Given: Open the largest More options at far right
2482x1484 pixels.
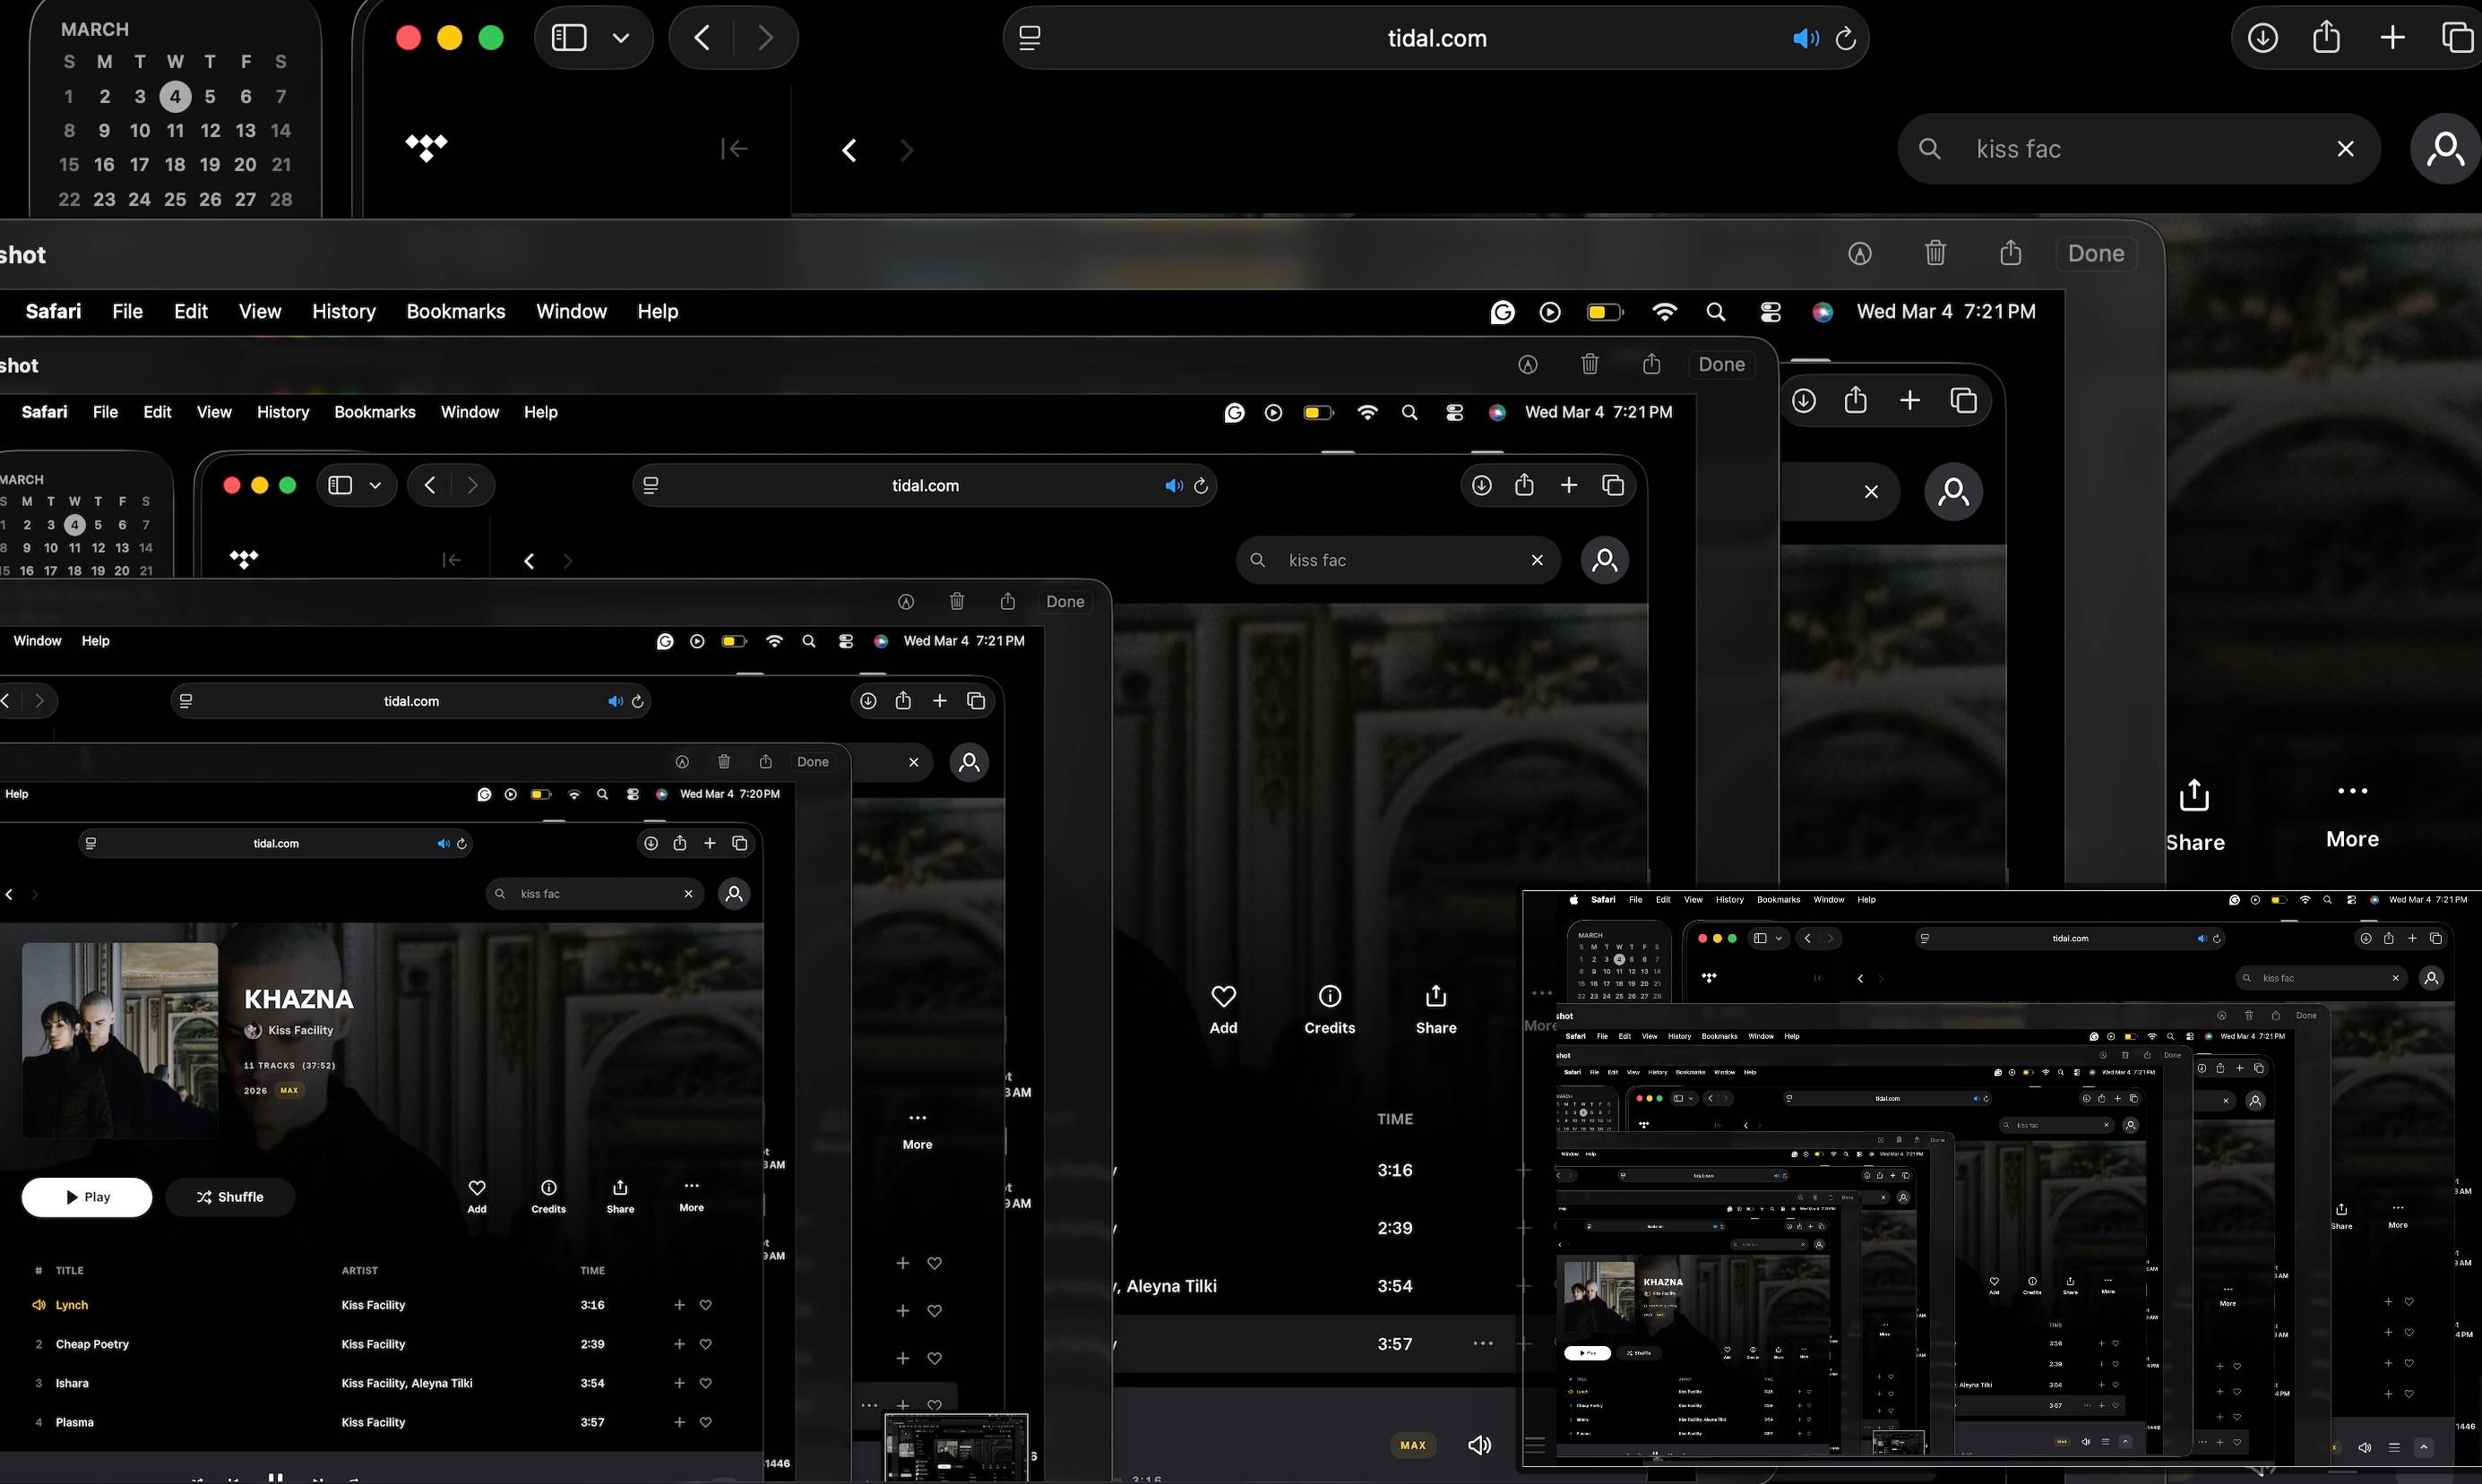Looking at the screenshot, I should pyautogui.click(x=2352, y=816).
